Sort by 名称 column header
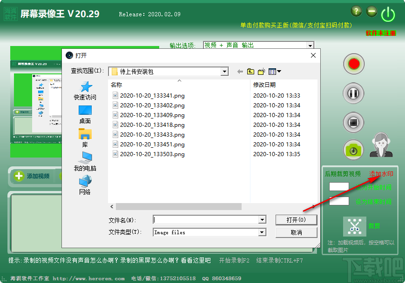 pos(116,85)
